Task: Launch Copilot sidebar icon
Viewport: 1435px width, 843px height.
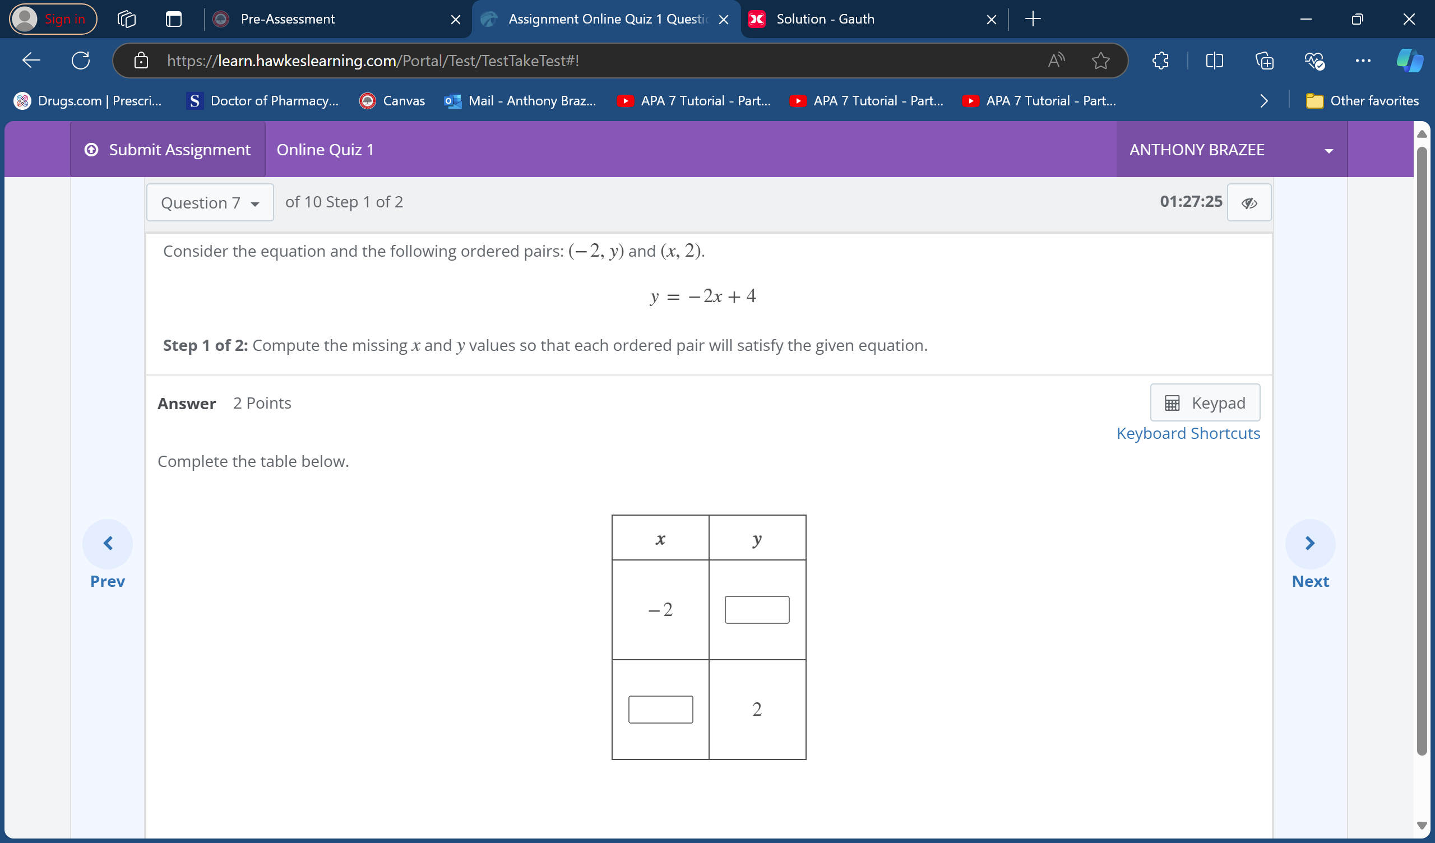Action: pyautogui.click(x=1409, y=60)
